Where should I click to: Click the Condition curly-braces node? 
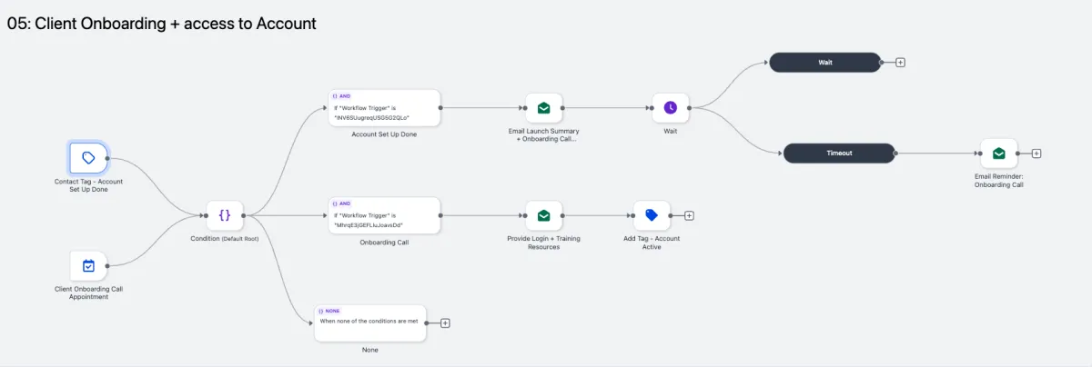click(x=225, y=215)
